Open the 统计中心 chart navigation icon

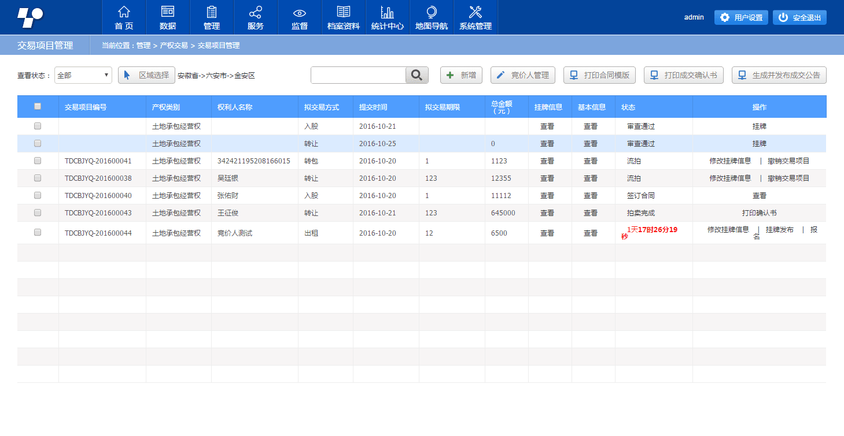click(x=388, y=18)
